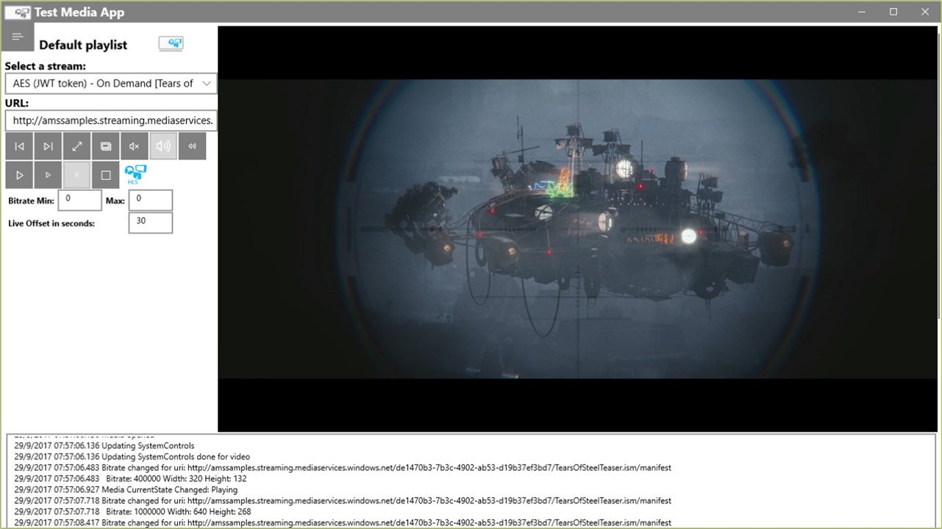Mute the audio

[x=134, y=146]
